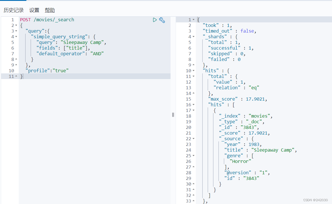Collapse the hit object fold at response line 17
This screenshot has height=204, width=332.
[x=194, y=110]
